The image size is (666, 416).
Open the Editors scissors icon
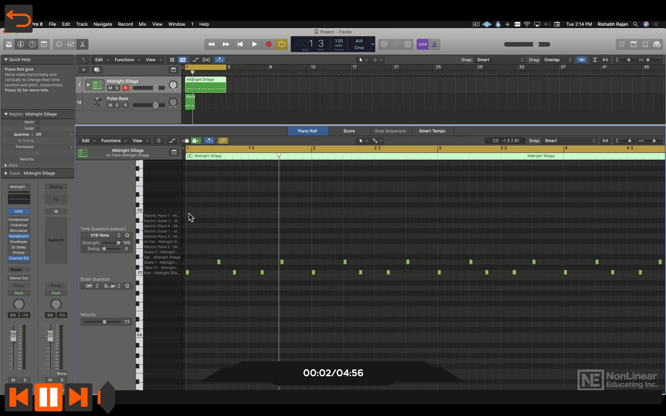click(x=82, y=44)
